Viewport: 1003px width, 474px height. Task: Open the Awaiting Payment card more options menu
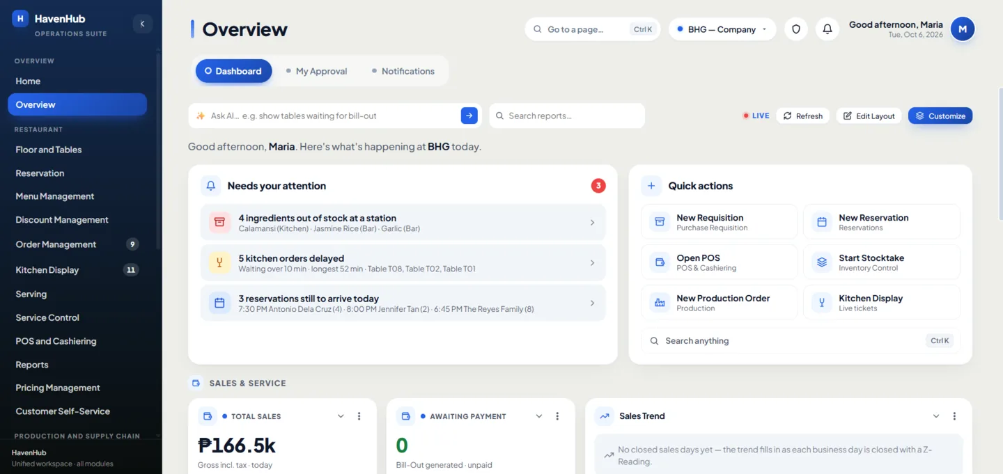point(557,416)
